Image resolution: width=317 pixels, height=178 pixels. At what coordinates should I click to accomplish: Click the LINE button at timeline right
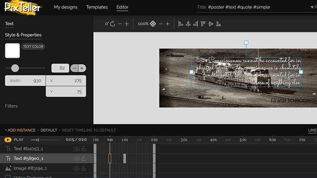pyautogui.click(x=312, y=130)
